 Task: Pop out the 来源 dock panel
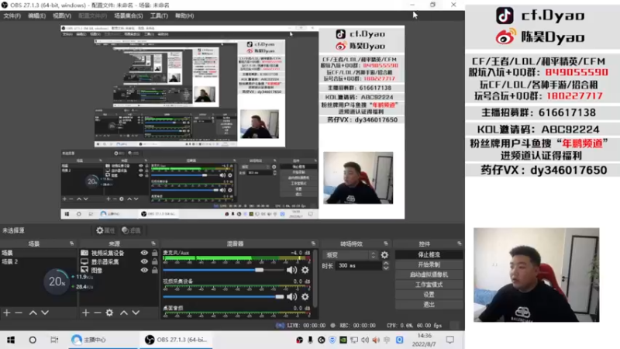pos(153,244)
